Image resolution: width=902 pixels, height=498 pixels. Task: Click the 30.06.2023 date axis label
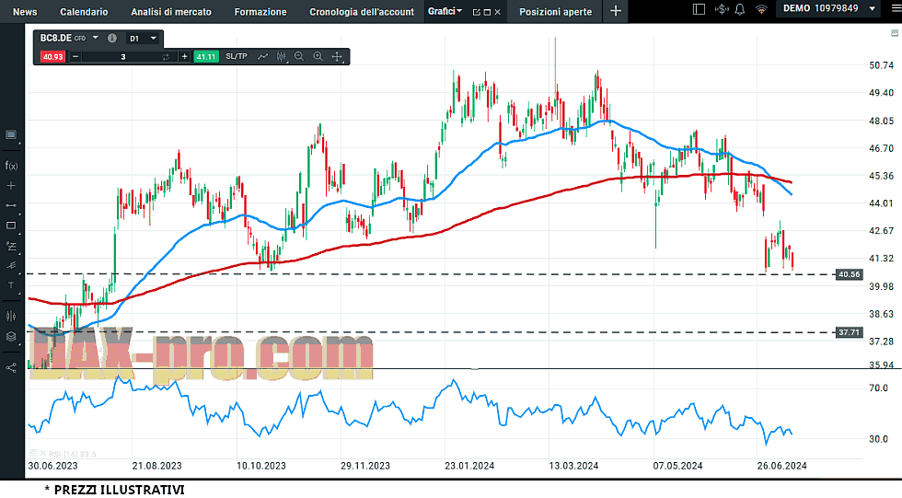(x=53, y=466)
